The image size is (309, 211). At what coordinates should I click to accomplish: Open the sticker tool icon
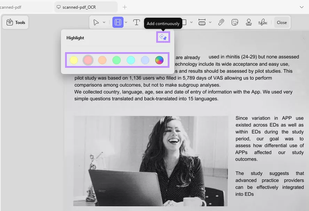[235, 22]
